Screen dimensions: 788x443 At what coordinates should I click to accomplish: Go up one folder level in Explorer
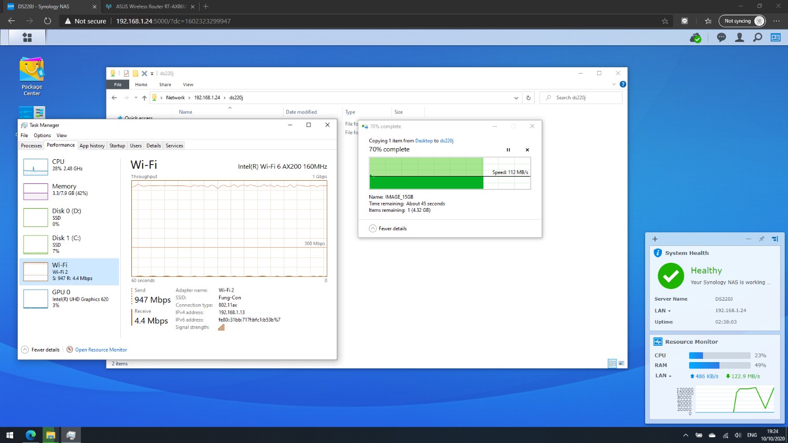144,98
